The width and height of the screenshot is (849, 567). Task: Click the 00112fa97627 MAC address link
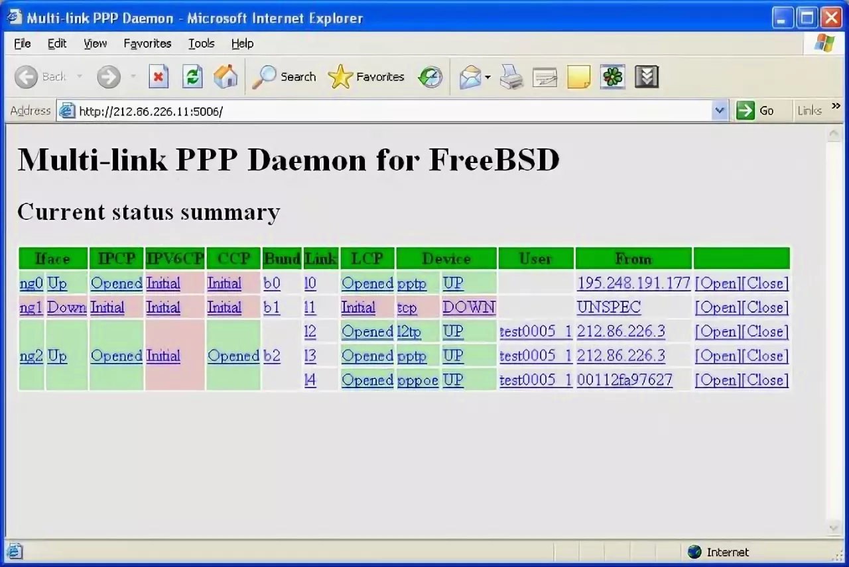625,380
